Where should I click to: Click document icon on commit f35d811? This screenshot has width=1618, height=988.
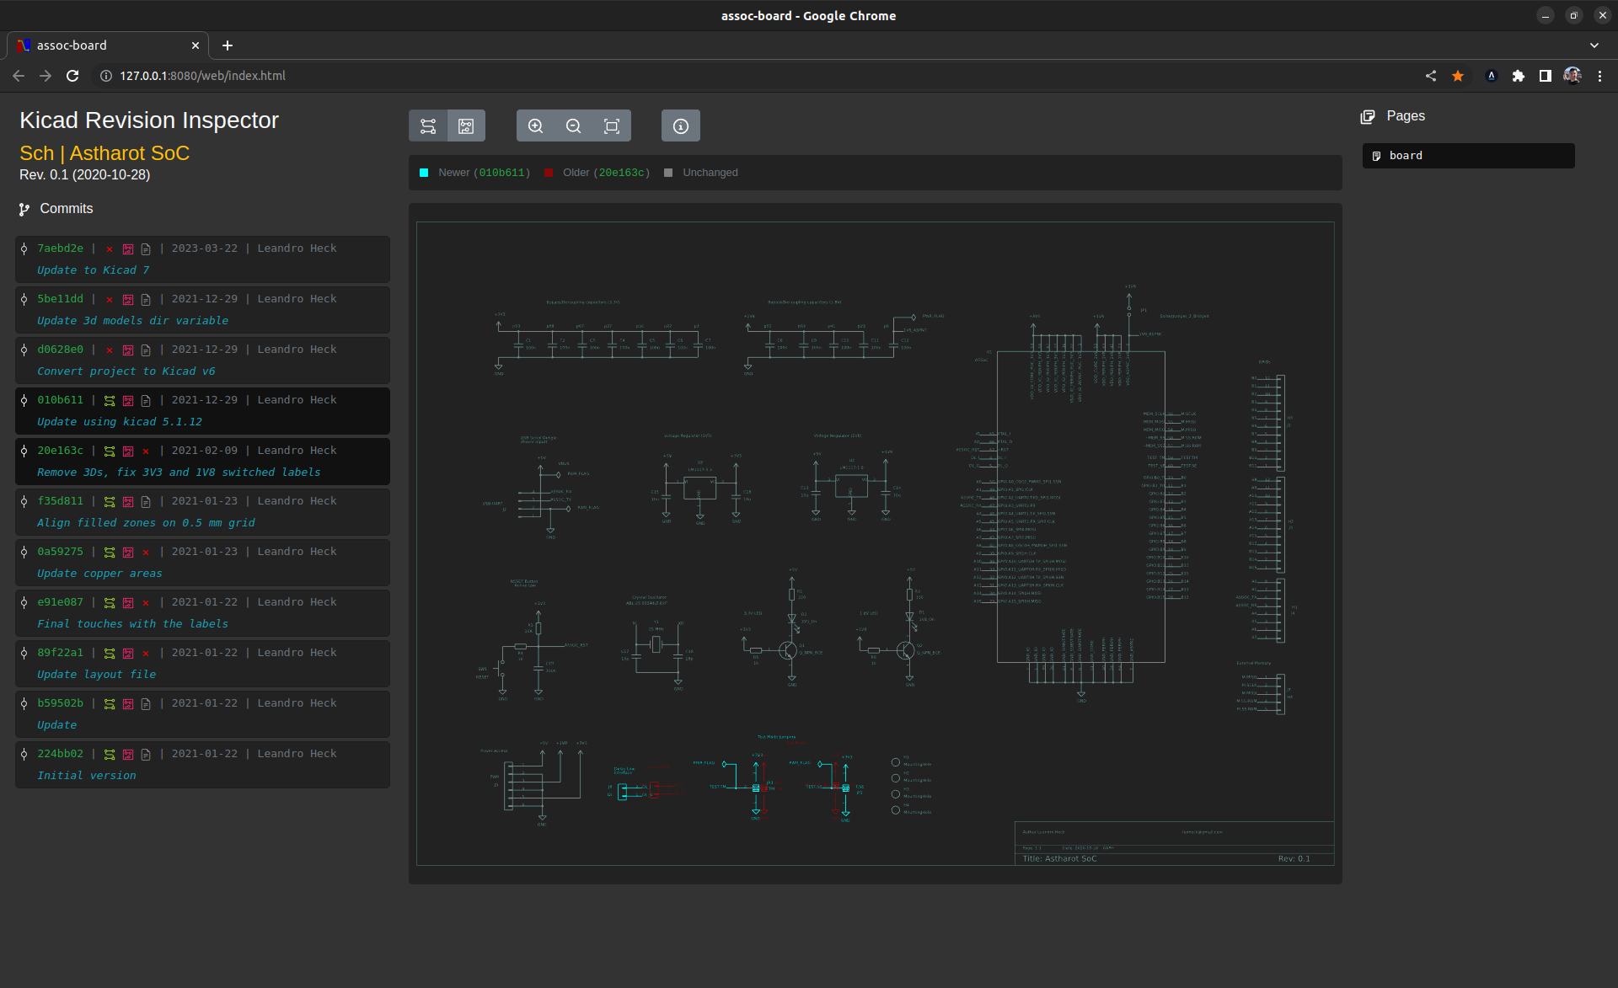point(146,502)
